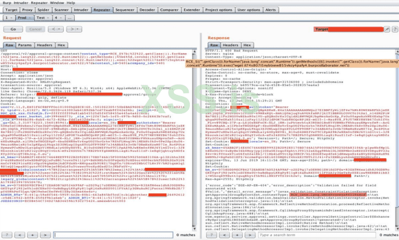The height and width of the screenshot is (240, 399).
Task: Show the Response Raw view
Action: 214,45
